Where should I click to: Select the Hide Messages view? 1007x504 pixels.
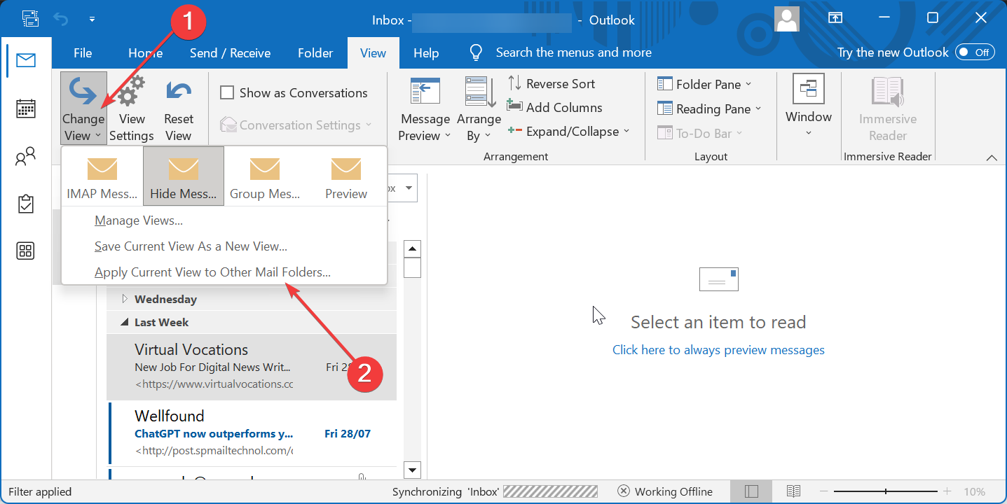184,176
